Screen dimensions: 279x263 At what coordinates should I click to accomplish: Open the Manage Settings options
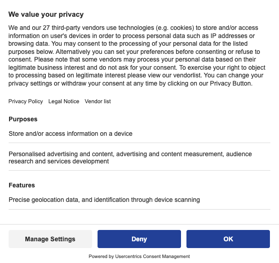50,239
